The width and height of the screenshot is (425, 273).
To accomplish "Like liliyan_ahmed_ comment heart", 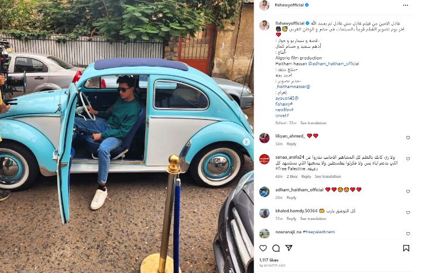I will [408, 138].
